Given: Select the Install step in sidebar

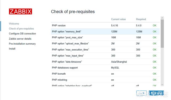Looking at the screenshot, I should click(x=12, y=49).
